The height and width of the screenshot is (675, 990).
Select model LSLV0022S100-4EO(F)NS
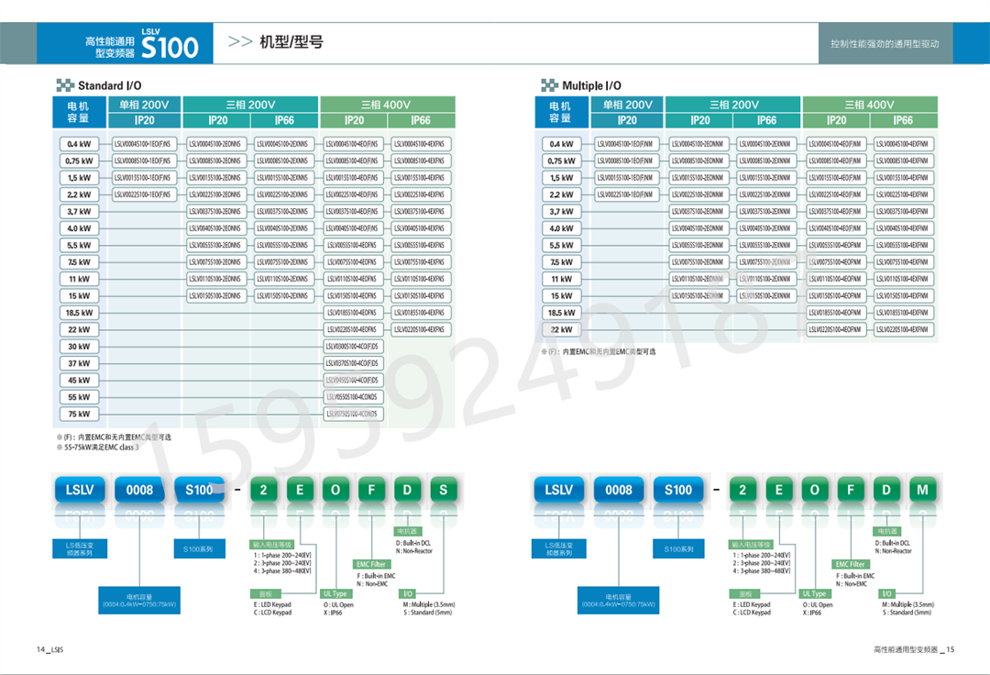(x=352, y=194)
